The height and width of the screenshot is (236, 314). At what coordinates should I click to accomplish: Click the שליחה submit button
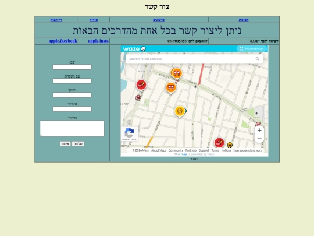click(x=78, y=144)
